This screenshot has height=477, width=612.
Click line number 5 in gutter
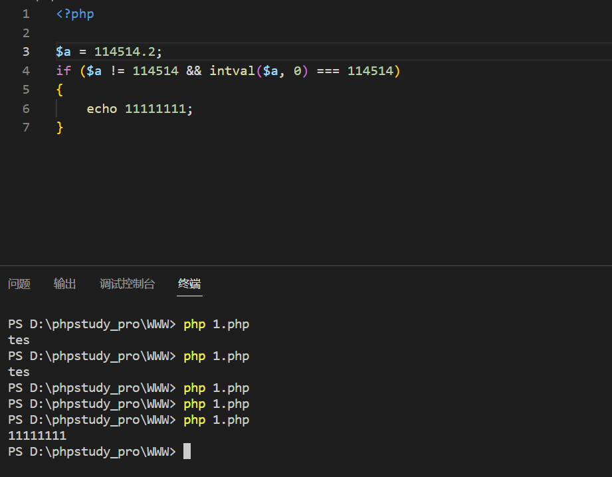coord(26,90)
